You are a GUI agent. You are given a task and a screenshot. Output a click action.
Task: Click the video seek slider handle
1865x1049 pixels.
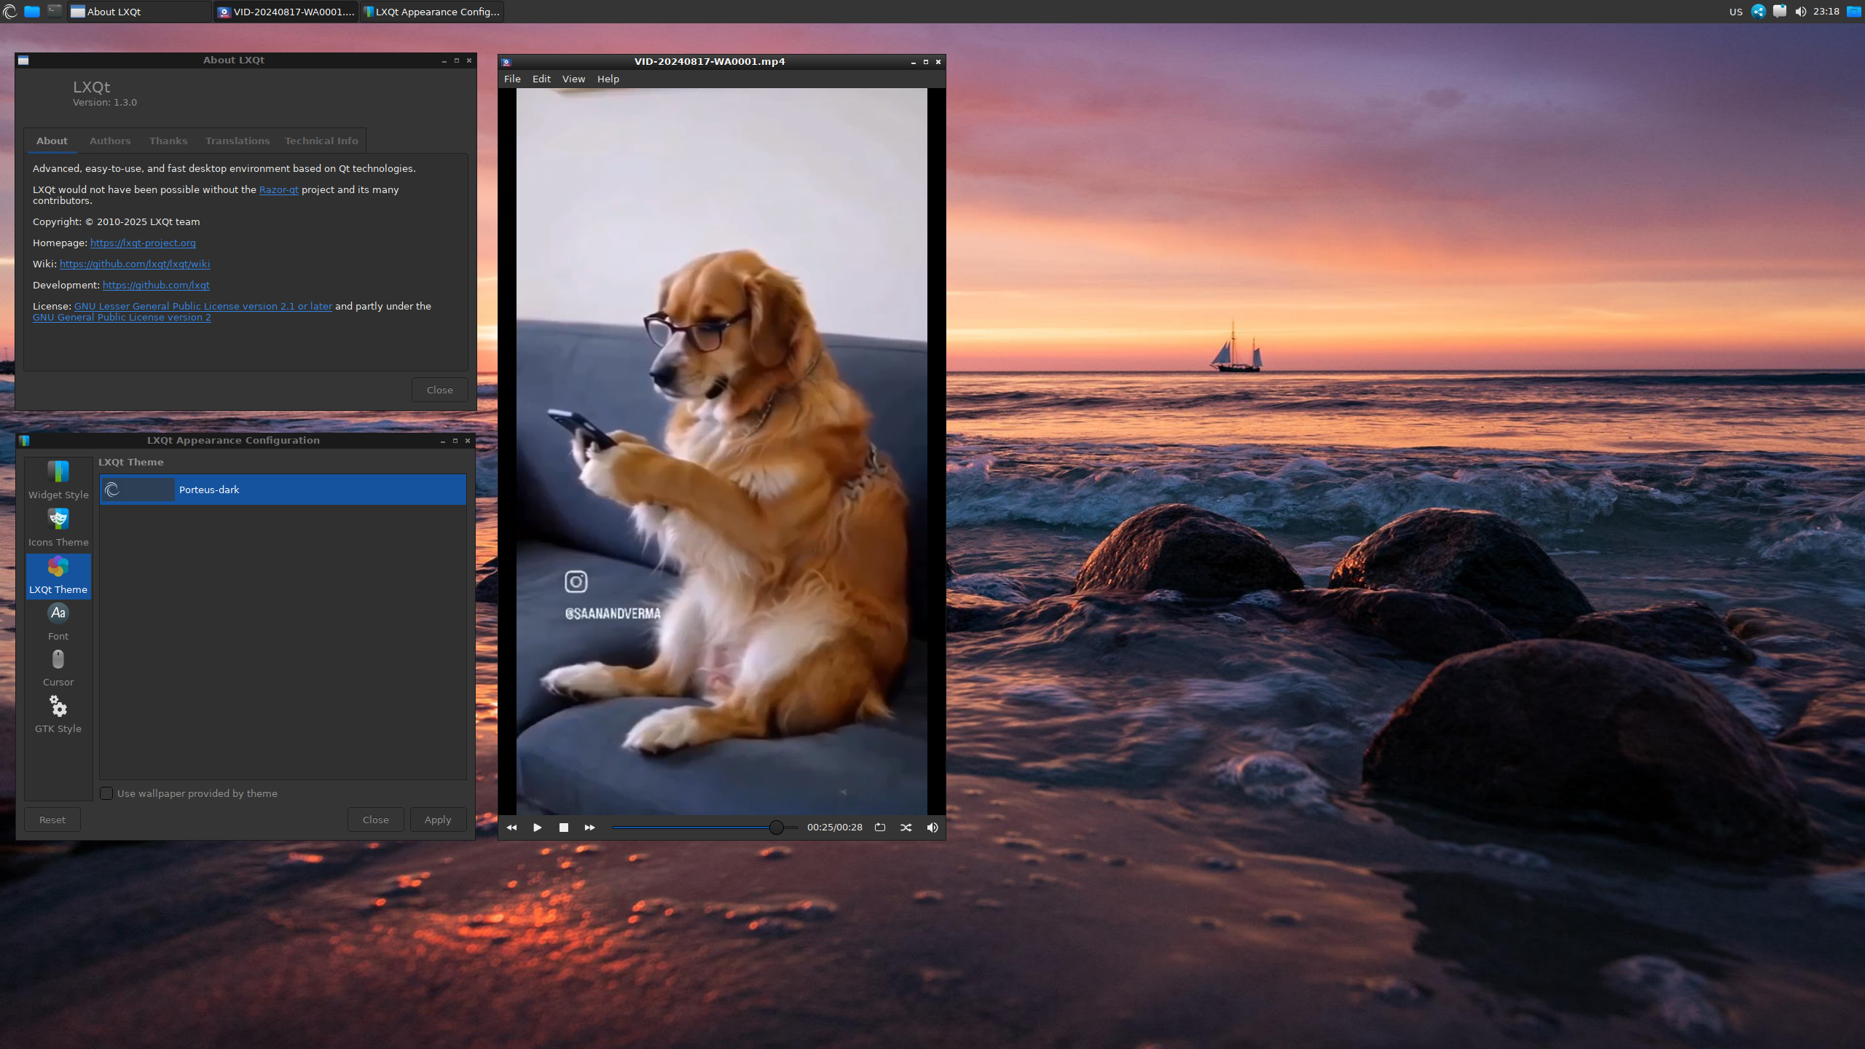(x=777, y=828)
